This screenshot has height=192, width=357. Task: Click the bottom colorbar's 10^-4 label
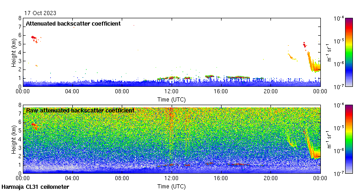pos(339,105)
